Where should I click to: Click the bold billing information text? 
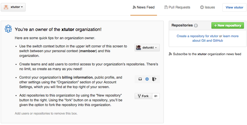pyautogui.click(x=77, y=77)
